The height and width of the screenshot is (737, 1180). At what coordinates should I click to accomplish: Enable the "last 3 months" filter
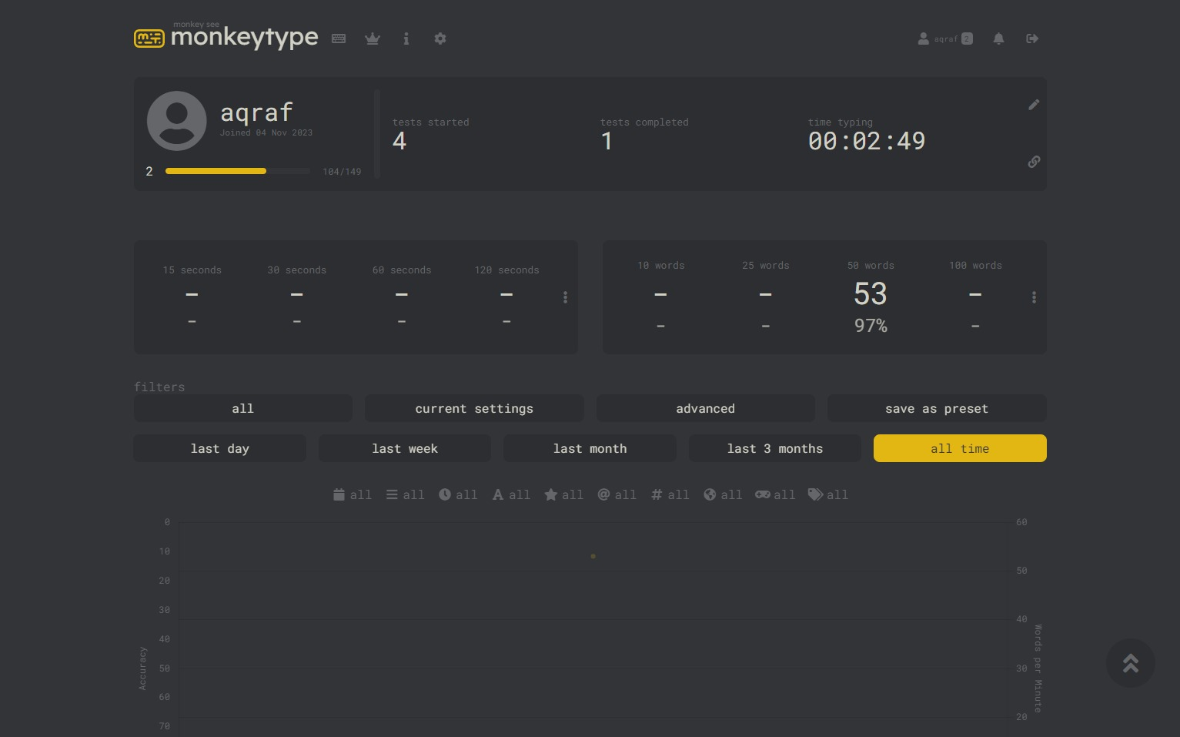click(x=774, y=448)
